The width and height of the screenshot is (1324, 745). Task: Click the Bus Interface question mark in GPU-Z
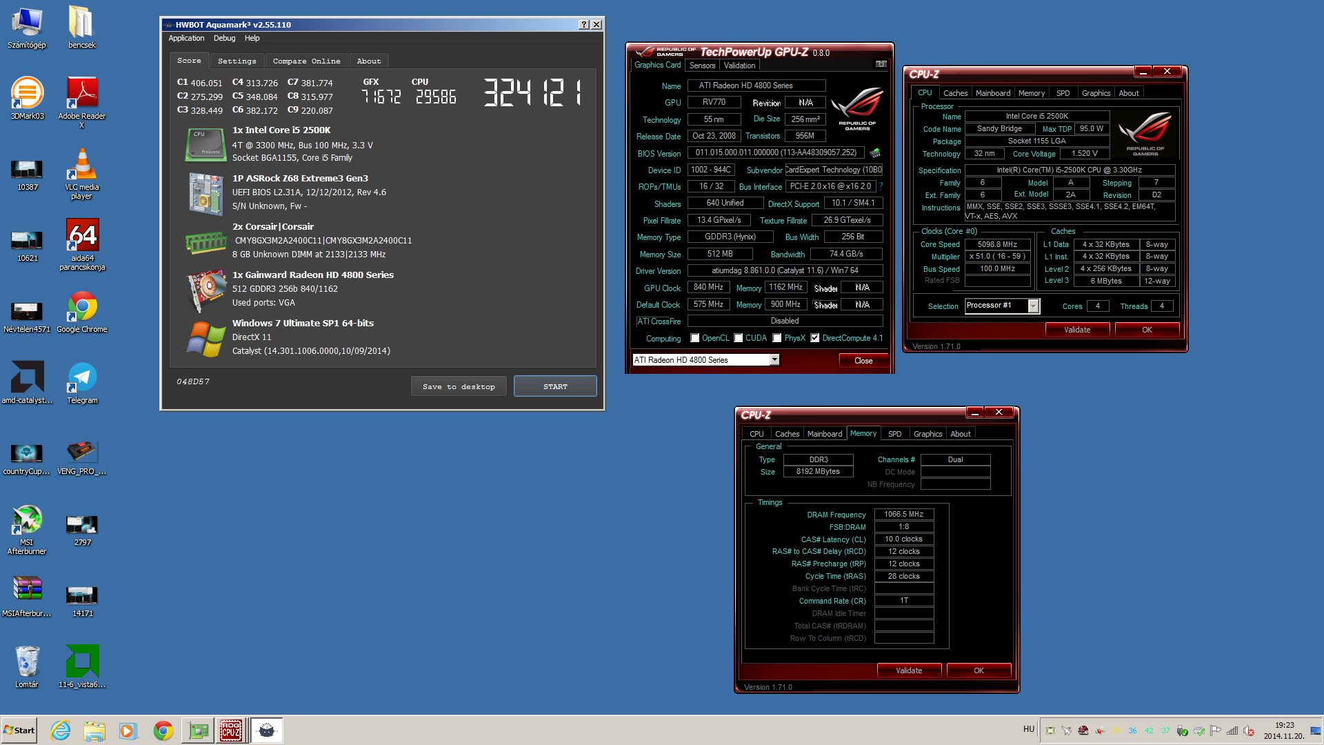tap(881, 186)
